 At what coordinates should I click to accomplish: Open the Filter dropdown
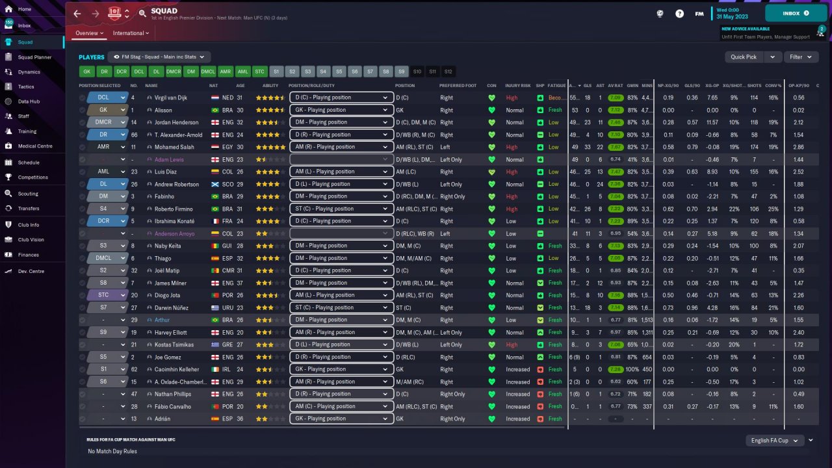[x=801, y=57]
